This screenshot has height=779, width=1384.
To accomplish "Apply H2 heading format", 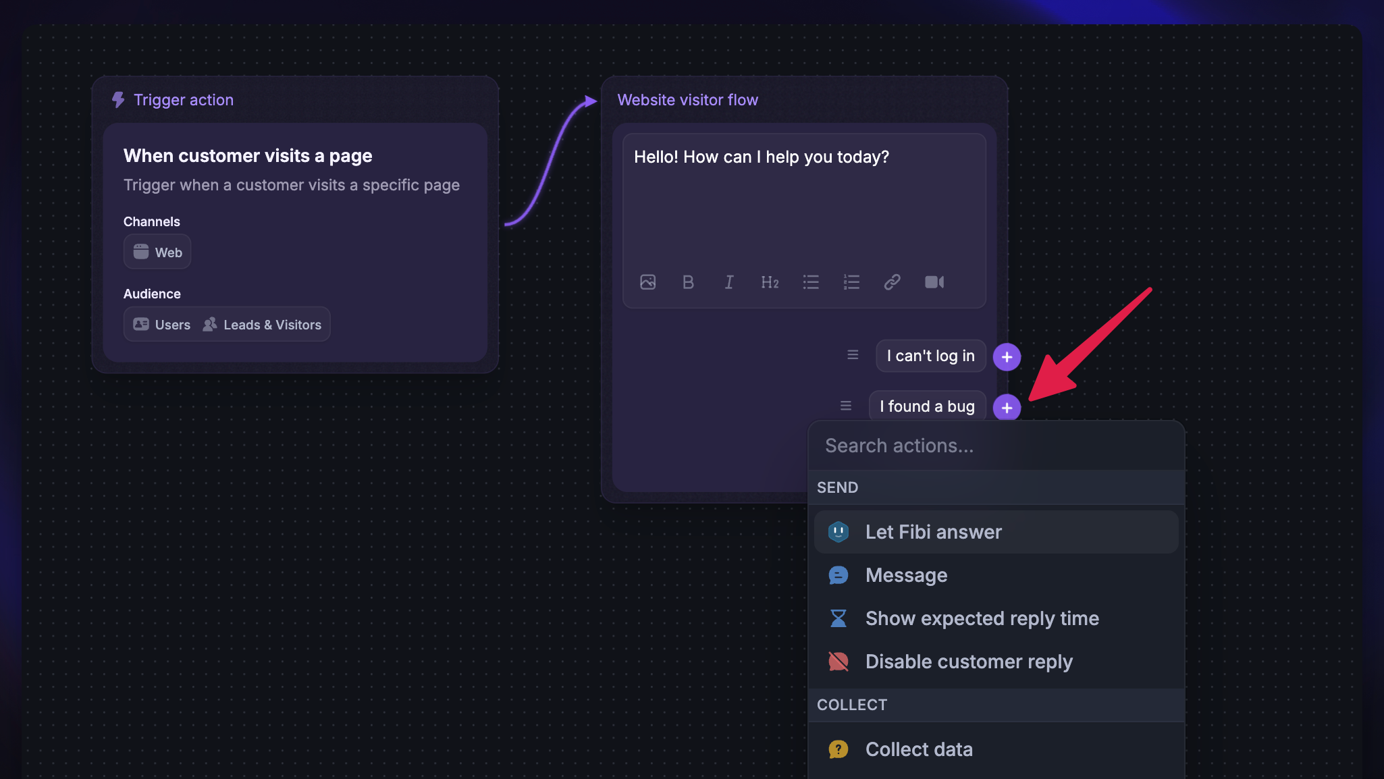I will 770,282.
